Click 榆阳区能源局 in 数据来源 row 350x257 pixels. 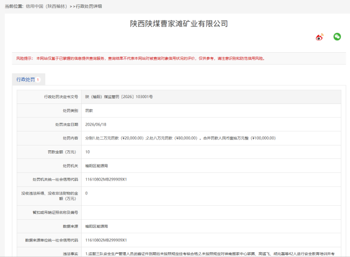tap(96, 226)
